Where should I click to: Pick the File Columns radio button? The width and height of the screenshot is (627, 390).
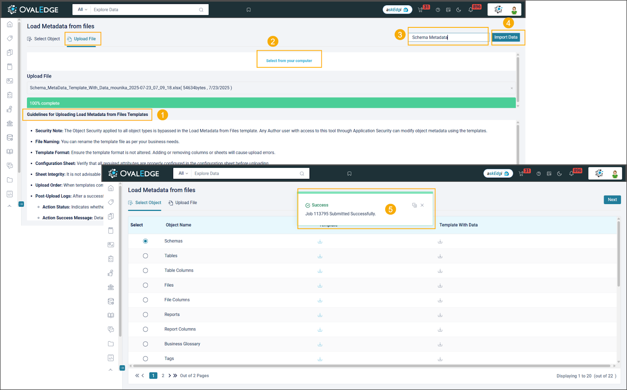click(x=145, y=300)
